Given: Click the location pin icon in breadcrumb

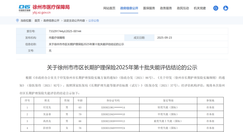Looking at the screenshot, I should point(17,20).
